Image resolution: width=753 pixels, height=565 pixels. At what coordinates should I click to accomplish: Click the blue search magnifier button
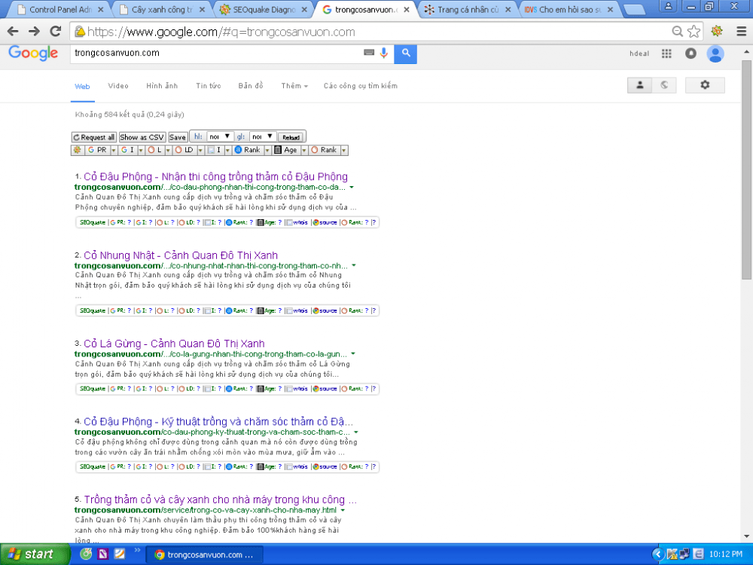point(405,53)
